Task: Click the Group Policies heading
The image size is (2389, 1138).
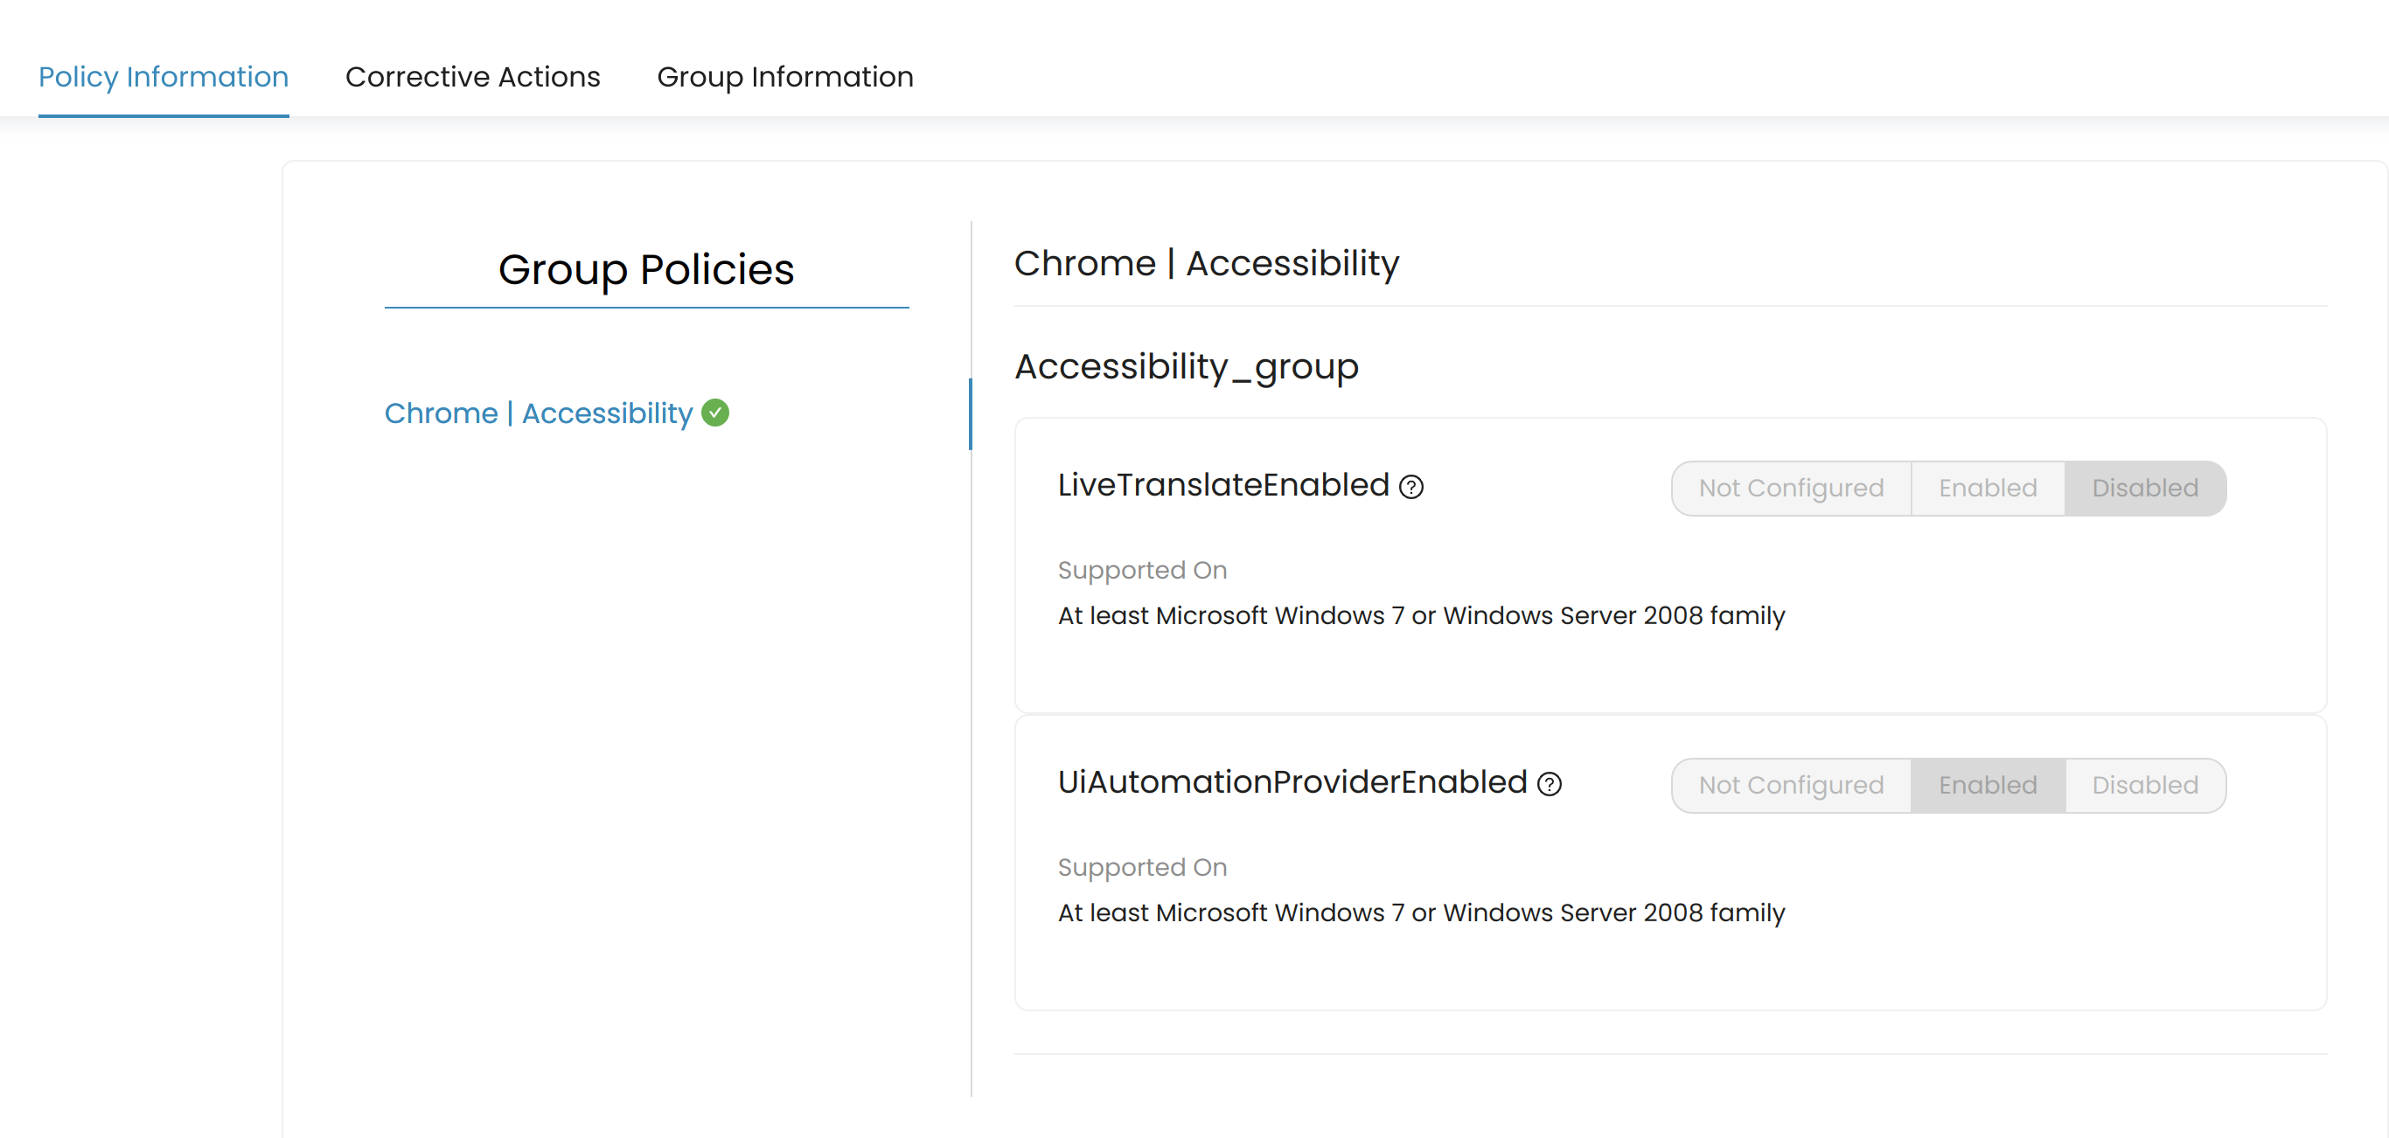Action: pos(646,270)
